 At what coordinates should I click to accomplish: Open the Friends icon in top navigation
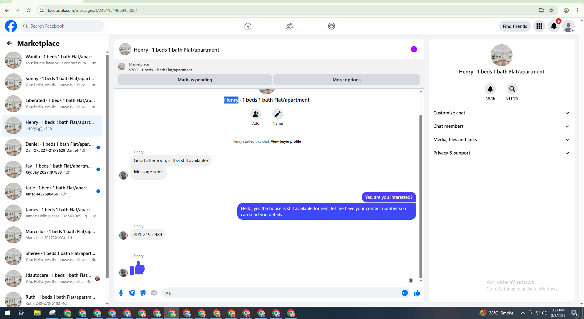coord(290,26)
